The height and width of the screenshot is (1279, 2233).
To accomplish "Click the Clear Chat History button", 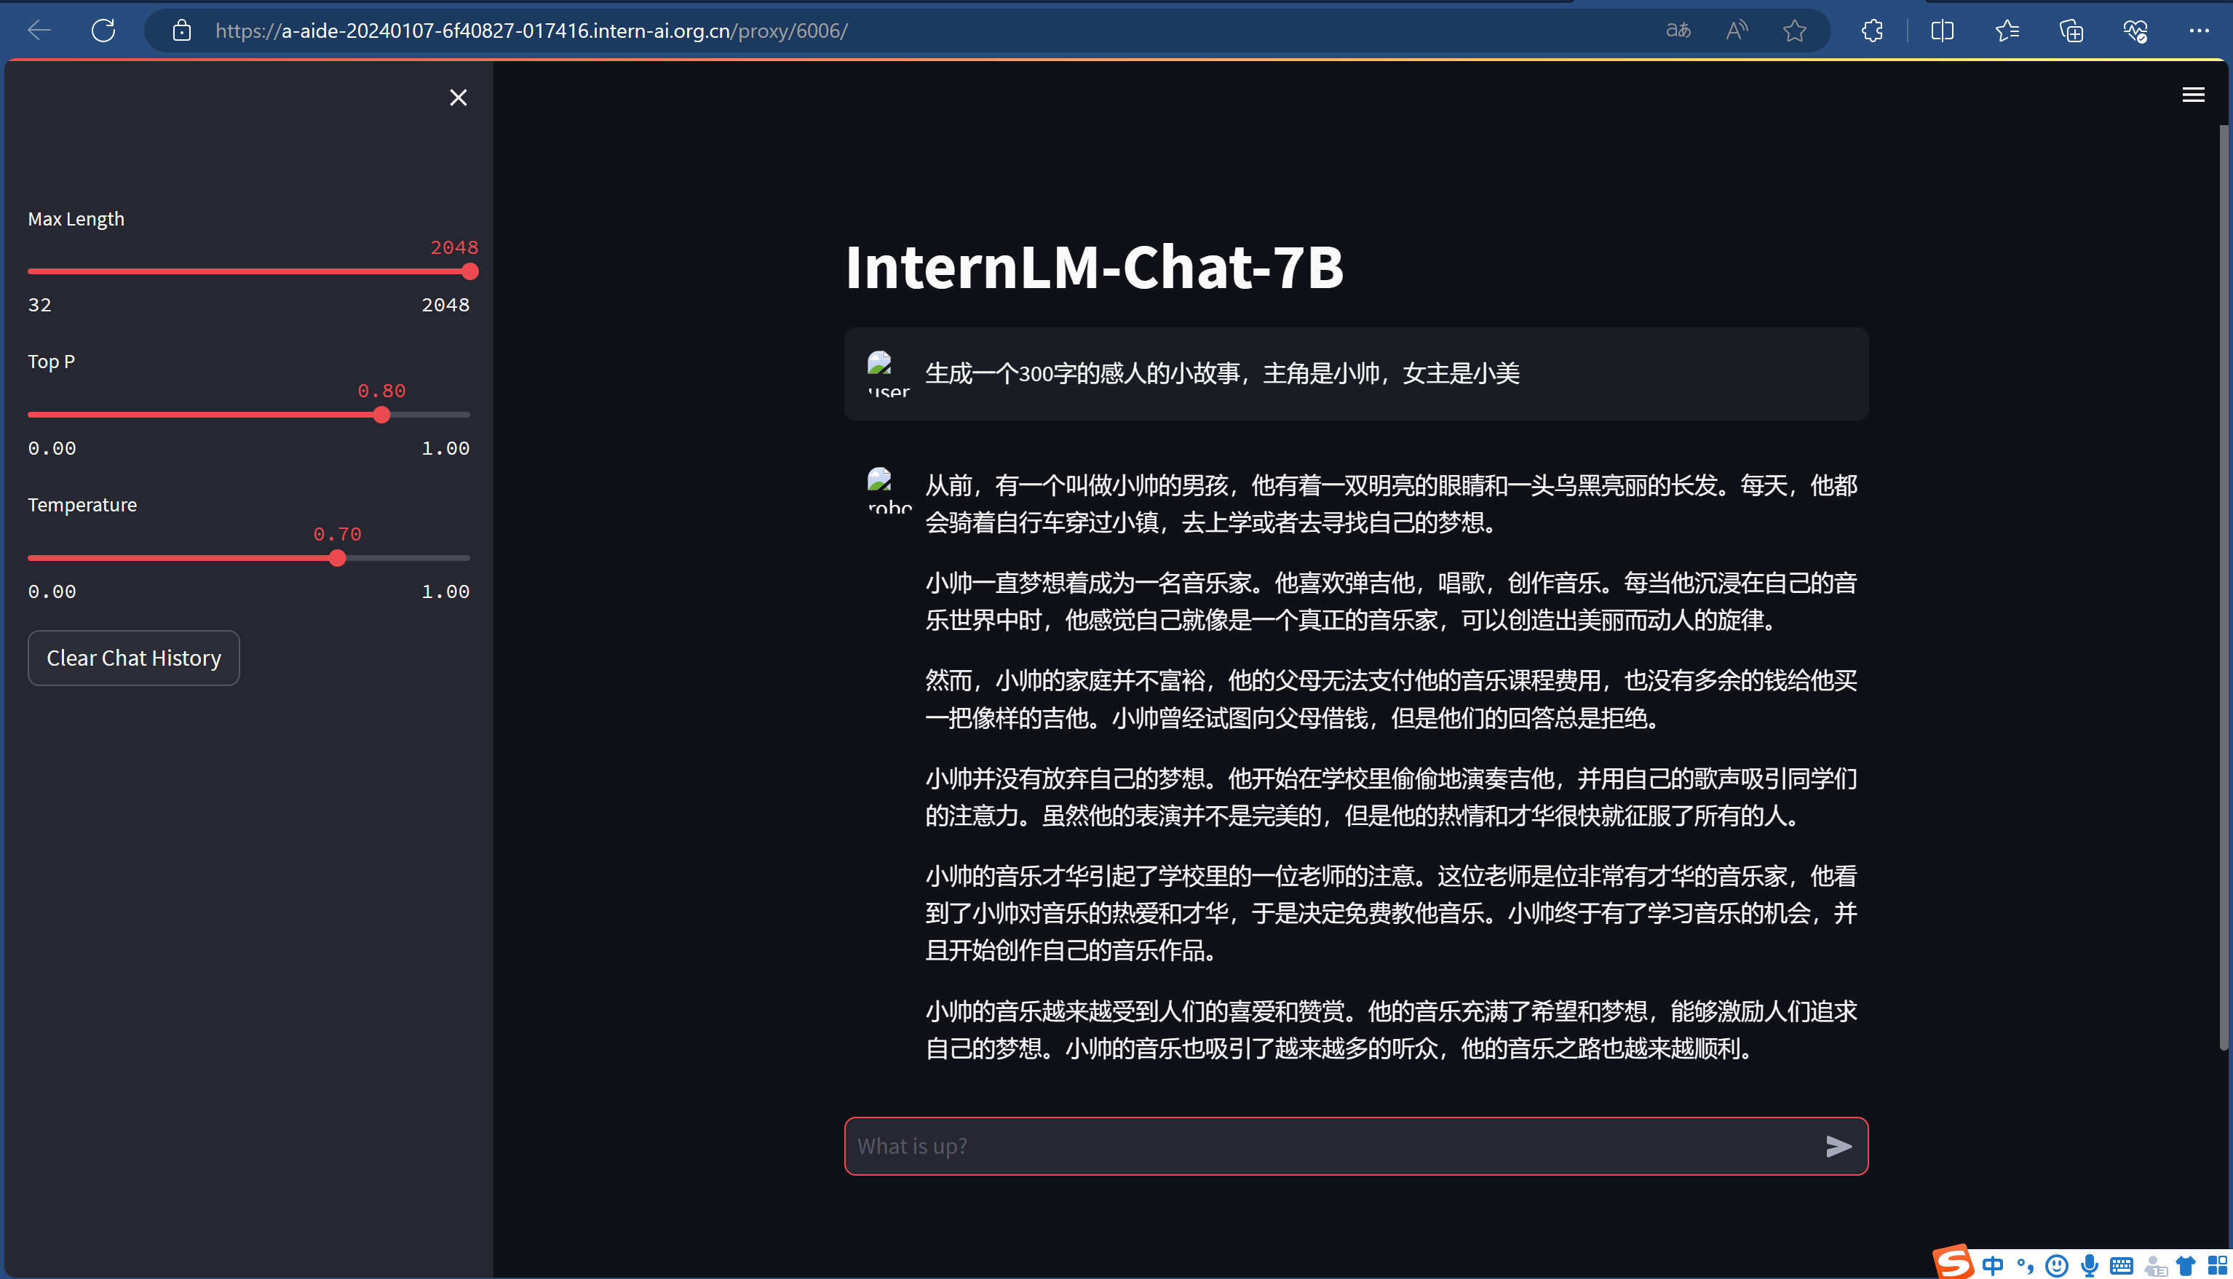I will 134,658.
